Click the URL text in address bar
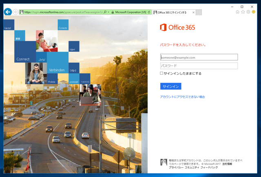The image size is (261, 177). coord(63,12)
